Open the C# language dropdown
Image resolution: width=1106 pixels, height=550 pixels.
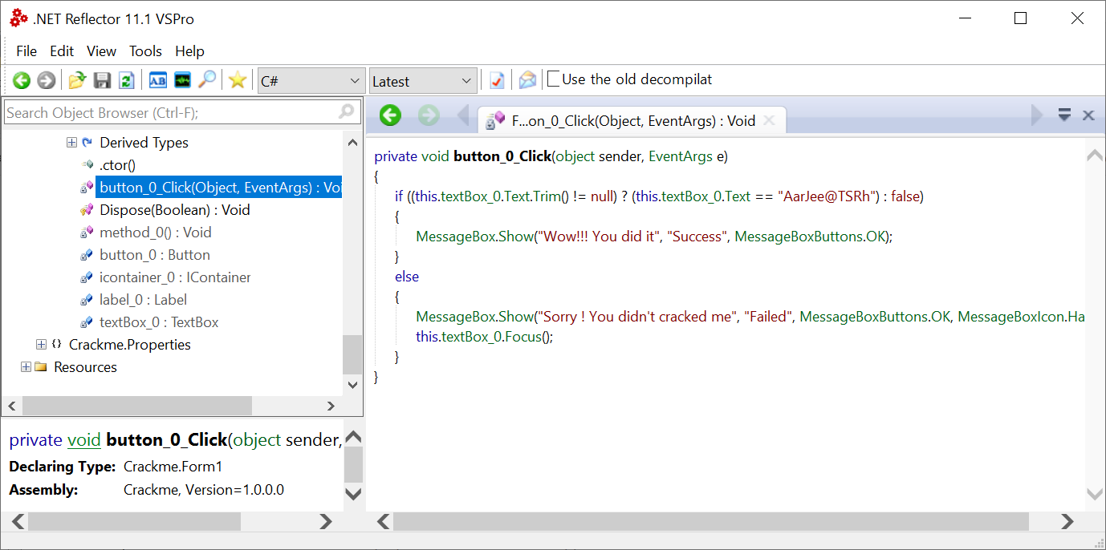(x=311, y=81)
